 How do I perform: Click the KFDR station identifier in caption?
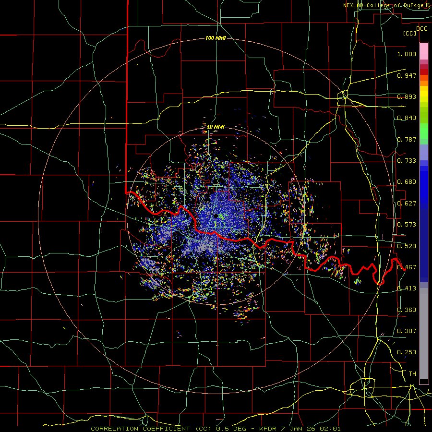[269, 429]
